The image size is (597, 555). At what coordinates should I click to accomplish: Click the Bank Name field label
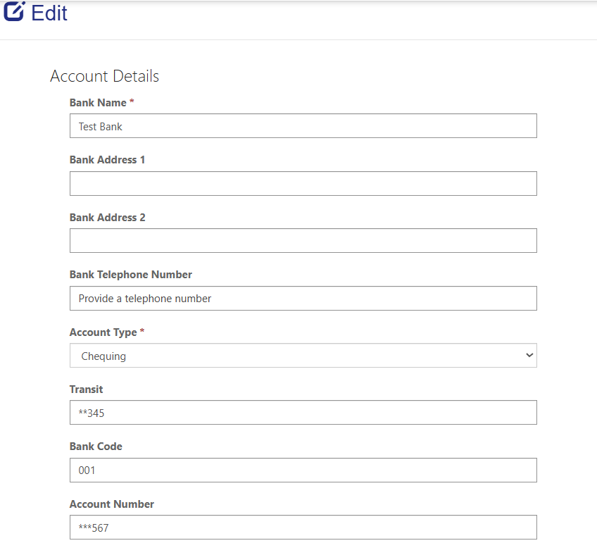[98, 103]
